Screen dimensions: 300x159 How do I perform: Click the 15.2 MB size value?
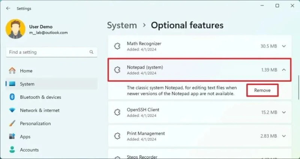(269, 112)
